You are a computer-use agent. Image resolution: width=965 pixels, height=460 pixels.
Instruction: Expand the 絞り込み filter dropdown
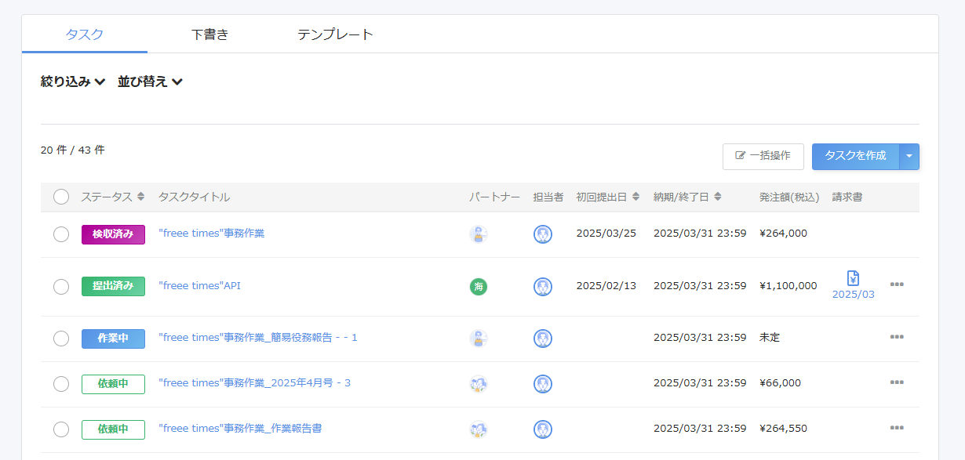73,81
